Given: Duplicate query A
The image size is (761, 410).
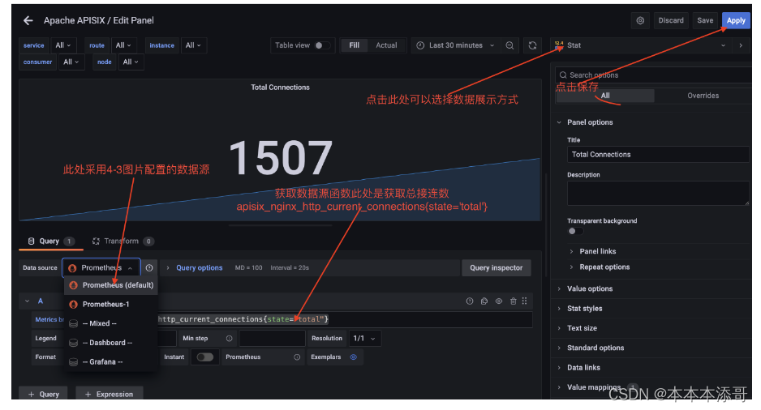Looking at the screenshot, I should tap(484, 301).
